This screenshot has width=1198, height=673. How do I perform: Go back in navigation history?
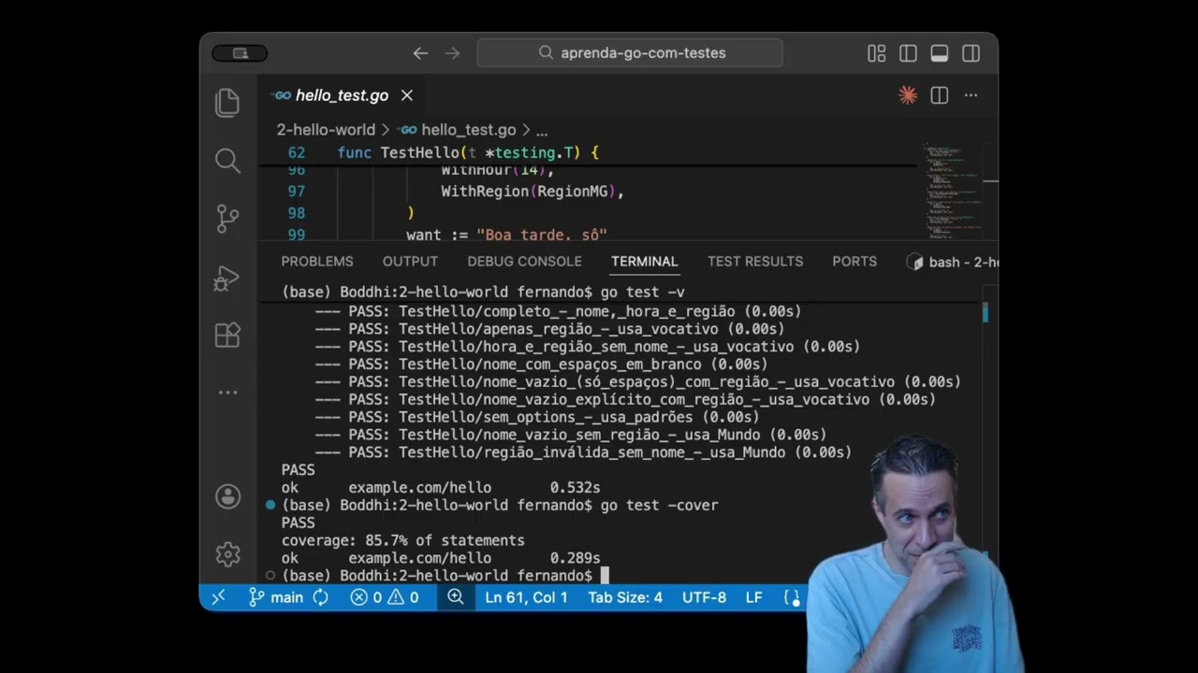tap(420, 53)
